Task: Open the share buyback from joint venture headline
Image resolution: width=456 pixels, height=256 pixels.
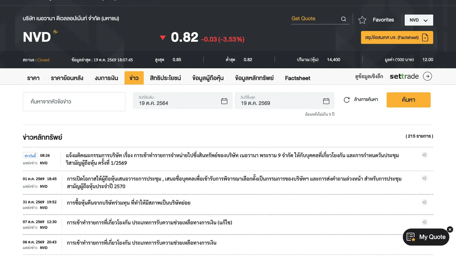Action: (129, 203)
